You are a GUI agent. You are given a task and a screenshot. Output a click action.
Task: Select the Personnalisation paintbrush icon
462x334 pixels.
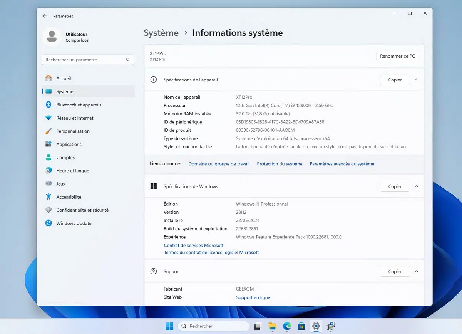[49, 131]
